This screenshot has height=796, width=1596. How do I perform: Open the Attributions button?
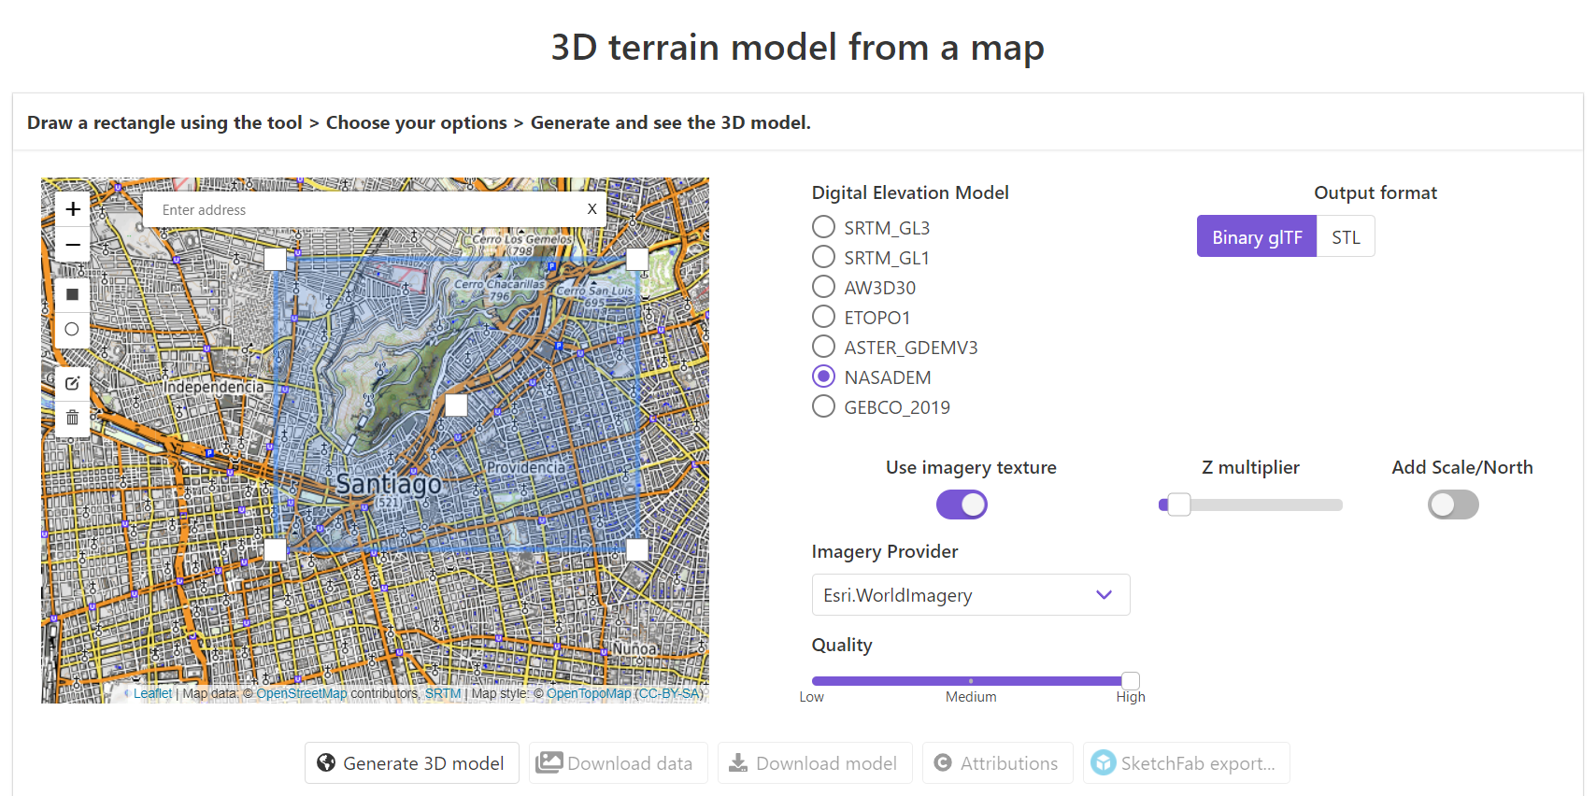tap(997, 762)
